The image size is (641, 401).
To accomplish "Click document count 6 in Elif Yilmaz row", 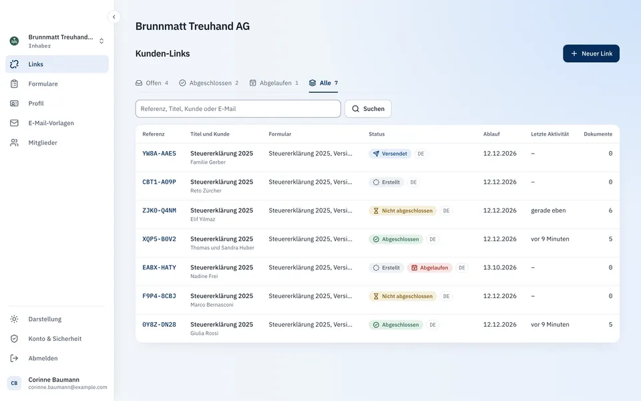I will click(x=610, y=211).
